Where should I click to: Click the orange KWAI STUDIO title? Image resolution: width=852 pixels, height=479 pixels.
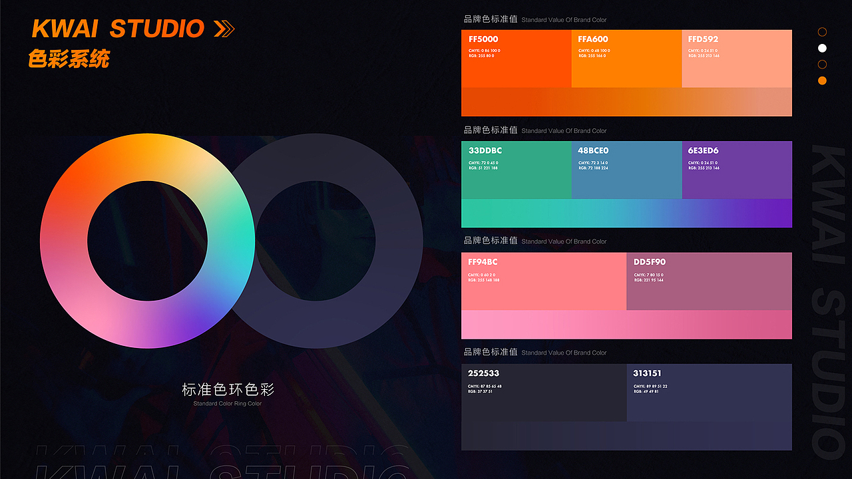click(118, 29)
